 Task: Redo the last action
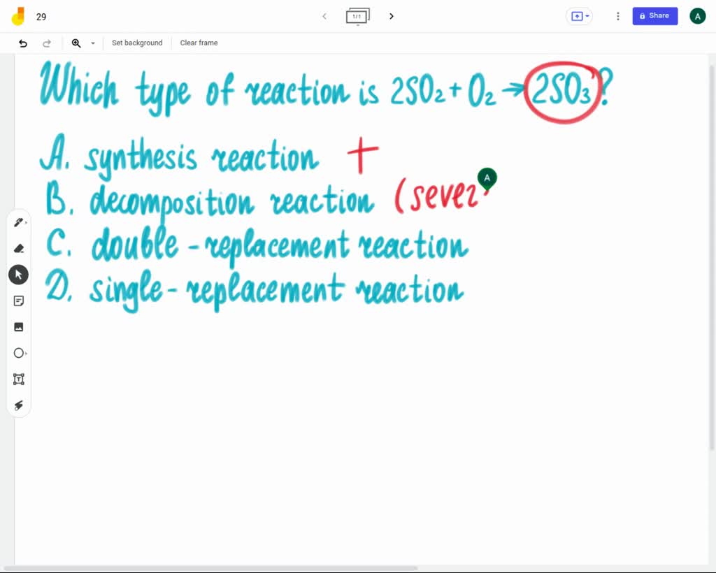click(x=47, y=43)
